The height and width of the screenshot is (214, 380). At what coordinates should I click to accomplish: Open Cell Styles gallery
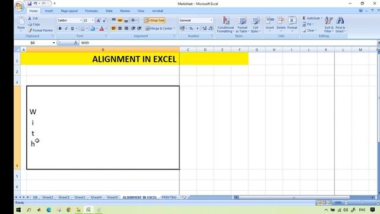(x=255, y=25)
